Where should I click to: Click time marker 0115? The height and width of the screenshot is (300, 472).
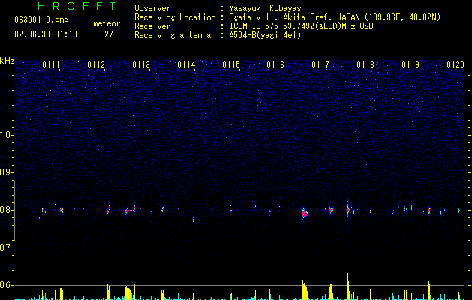231,64
